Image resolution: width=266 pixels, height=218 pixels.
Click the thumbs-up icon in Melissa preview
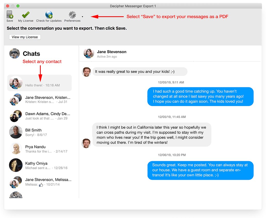tap(41, 185)
